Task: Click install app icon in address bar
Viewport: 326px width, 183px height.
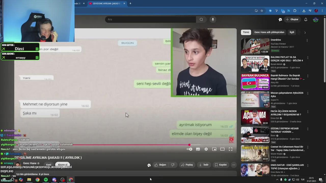Action: click(x=256, y=11)
